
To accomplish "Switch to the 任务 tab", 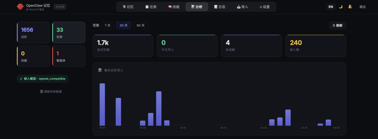I will [151, 7].
